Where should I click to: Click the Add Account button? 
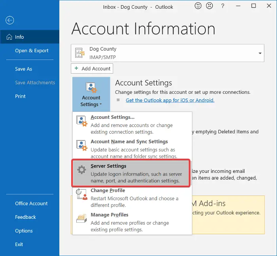tap(92, 68)
